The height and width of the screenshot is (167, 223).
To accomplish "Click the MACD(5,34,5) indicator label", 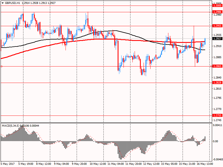I will point(10,126).
